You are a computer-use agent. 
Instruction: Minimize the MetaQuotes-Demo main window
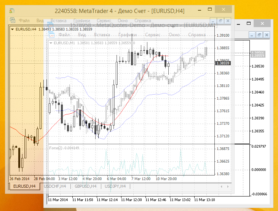coord(238,24)
